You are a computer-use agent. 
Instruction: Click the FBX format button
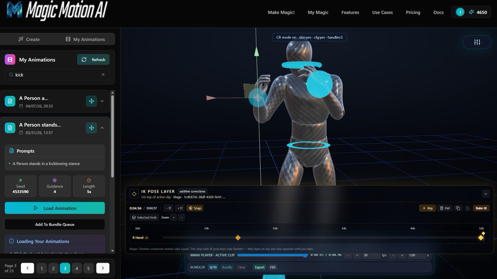coord(273,267)
